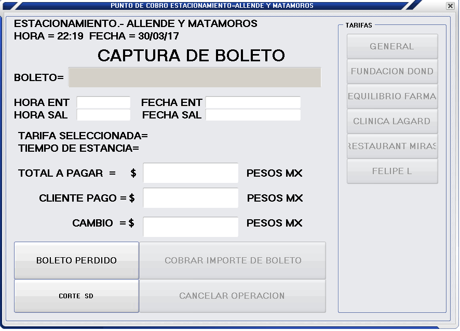The height and width of the screenshot is (331, 460).
Task: Choose the FELIPE L tarifa
Action: click(392, 171)
